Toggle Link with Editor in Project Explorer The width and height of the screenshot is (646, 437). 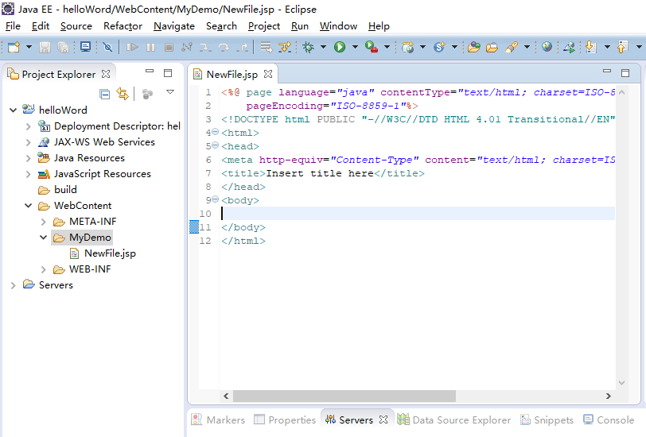tap(123, 94)
